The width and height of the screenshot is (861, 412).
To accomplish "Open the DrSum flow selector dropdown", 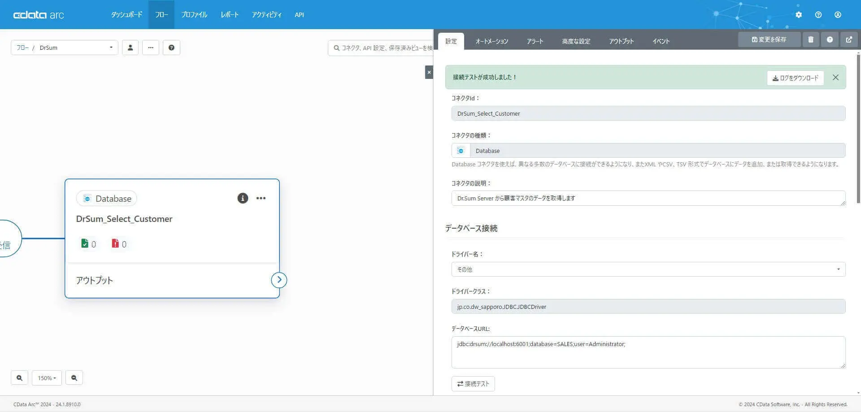I will coord(65,48).
